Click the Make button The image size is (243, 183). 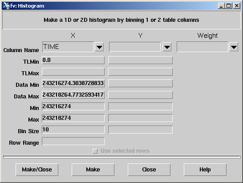coord(93,170)
